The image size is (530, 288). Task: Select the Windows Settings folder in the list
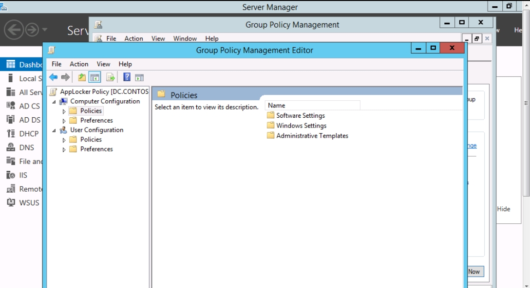(x=297, y=126)
